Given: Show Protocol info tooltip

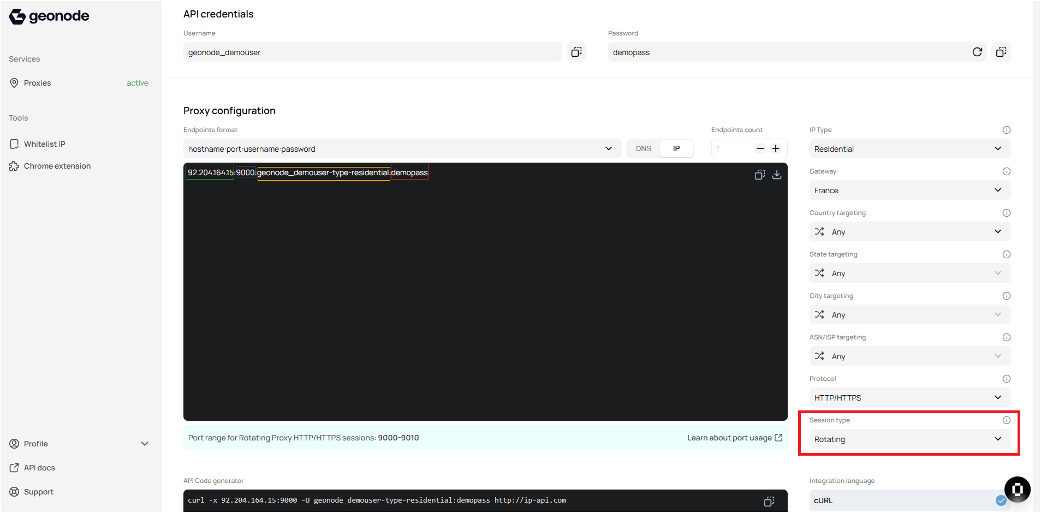Looking at the screenshot, I should [1007, 379].
